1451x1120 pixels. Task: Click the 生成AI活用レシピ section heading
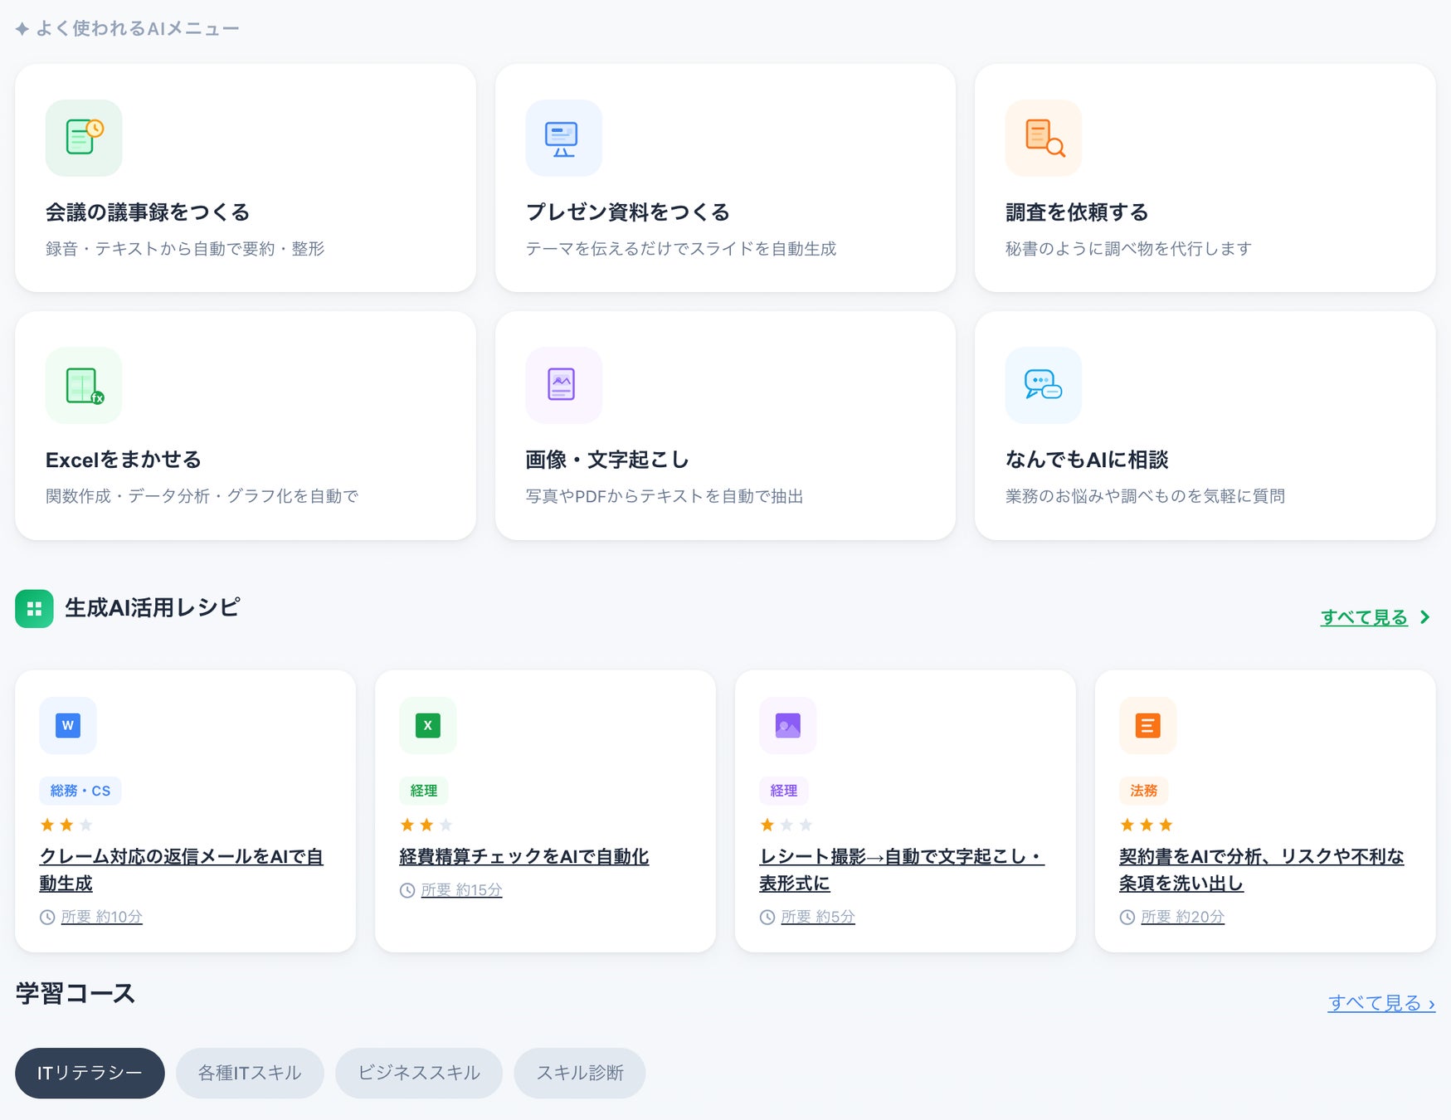(153, 608)
